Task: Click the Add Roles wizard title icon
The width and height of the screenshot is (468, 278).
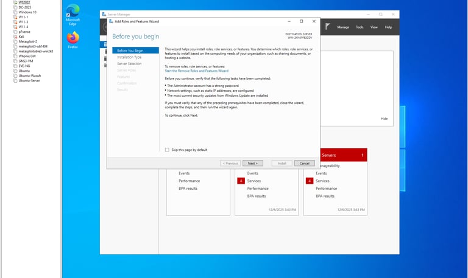Action: [x=111, y=21]
